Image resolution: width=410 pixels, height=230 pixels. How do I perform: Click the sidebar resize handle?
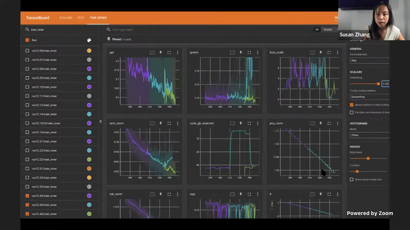click(x=101, y=121)
